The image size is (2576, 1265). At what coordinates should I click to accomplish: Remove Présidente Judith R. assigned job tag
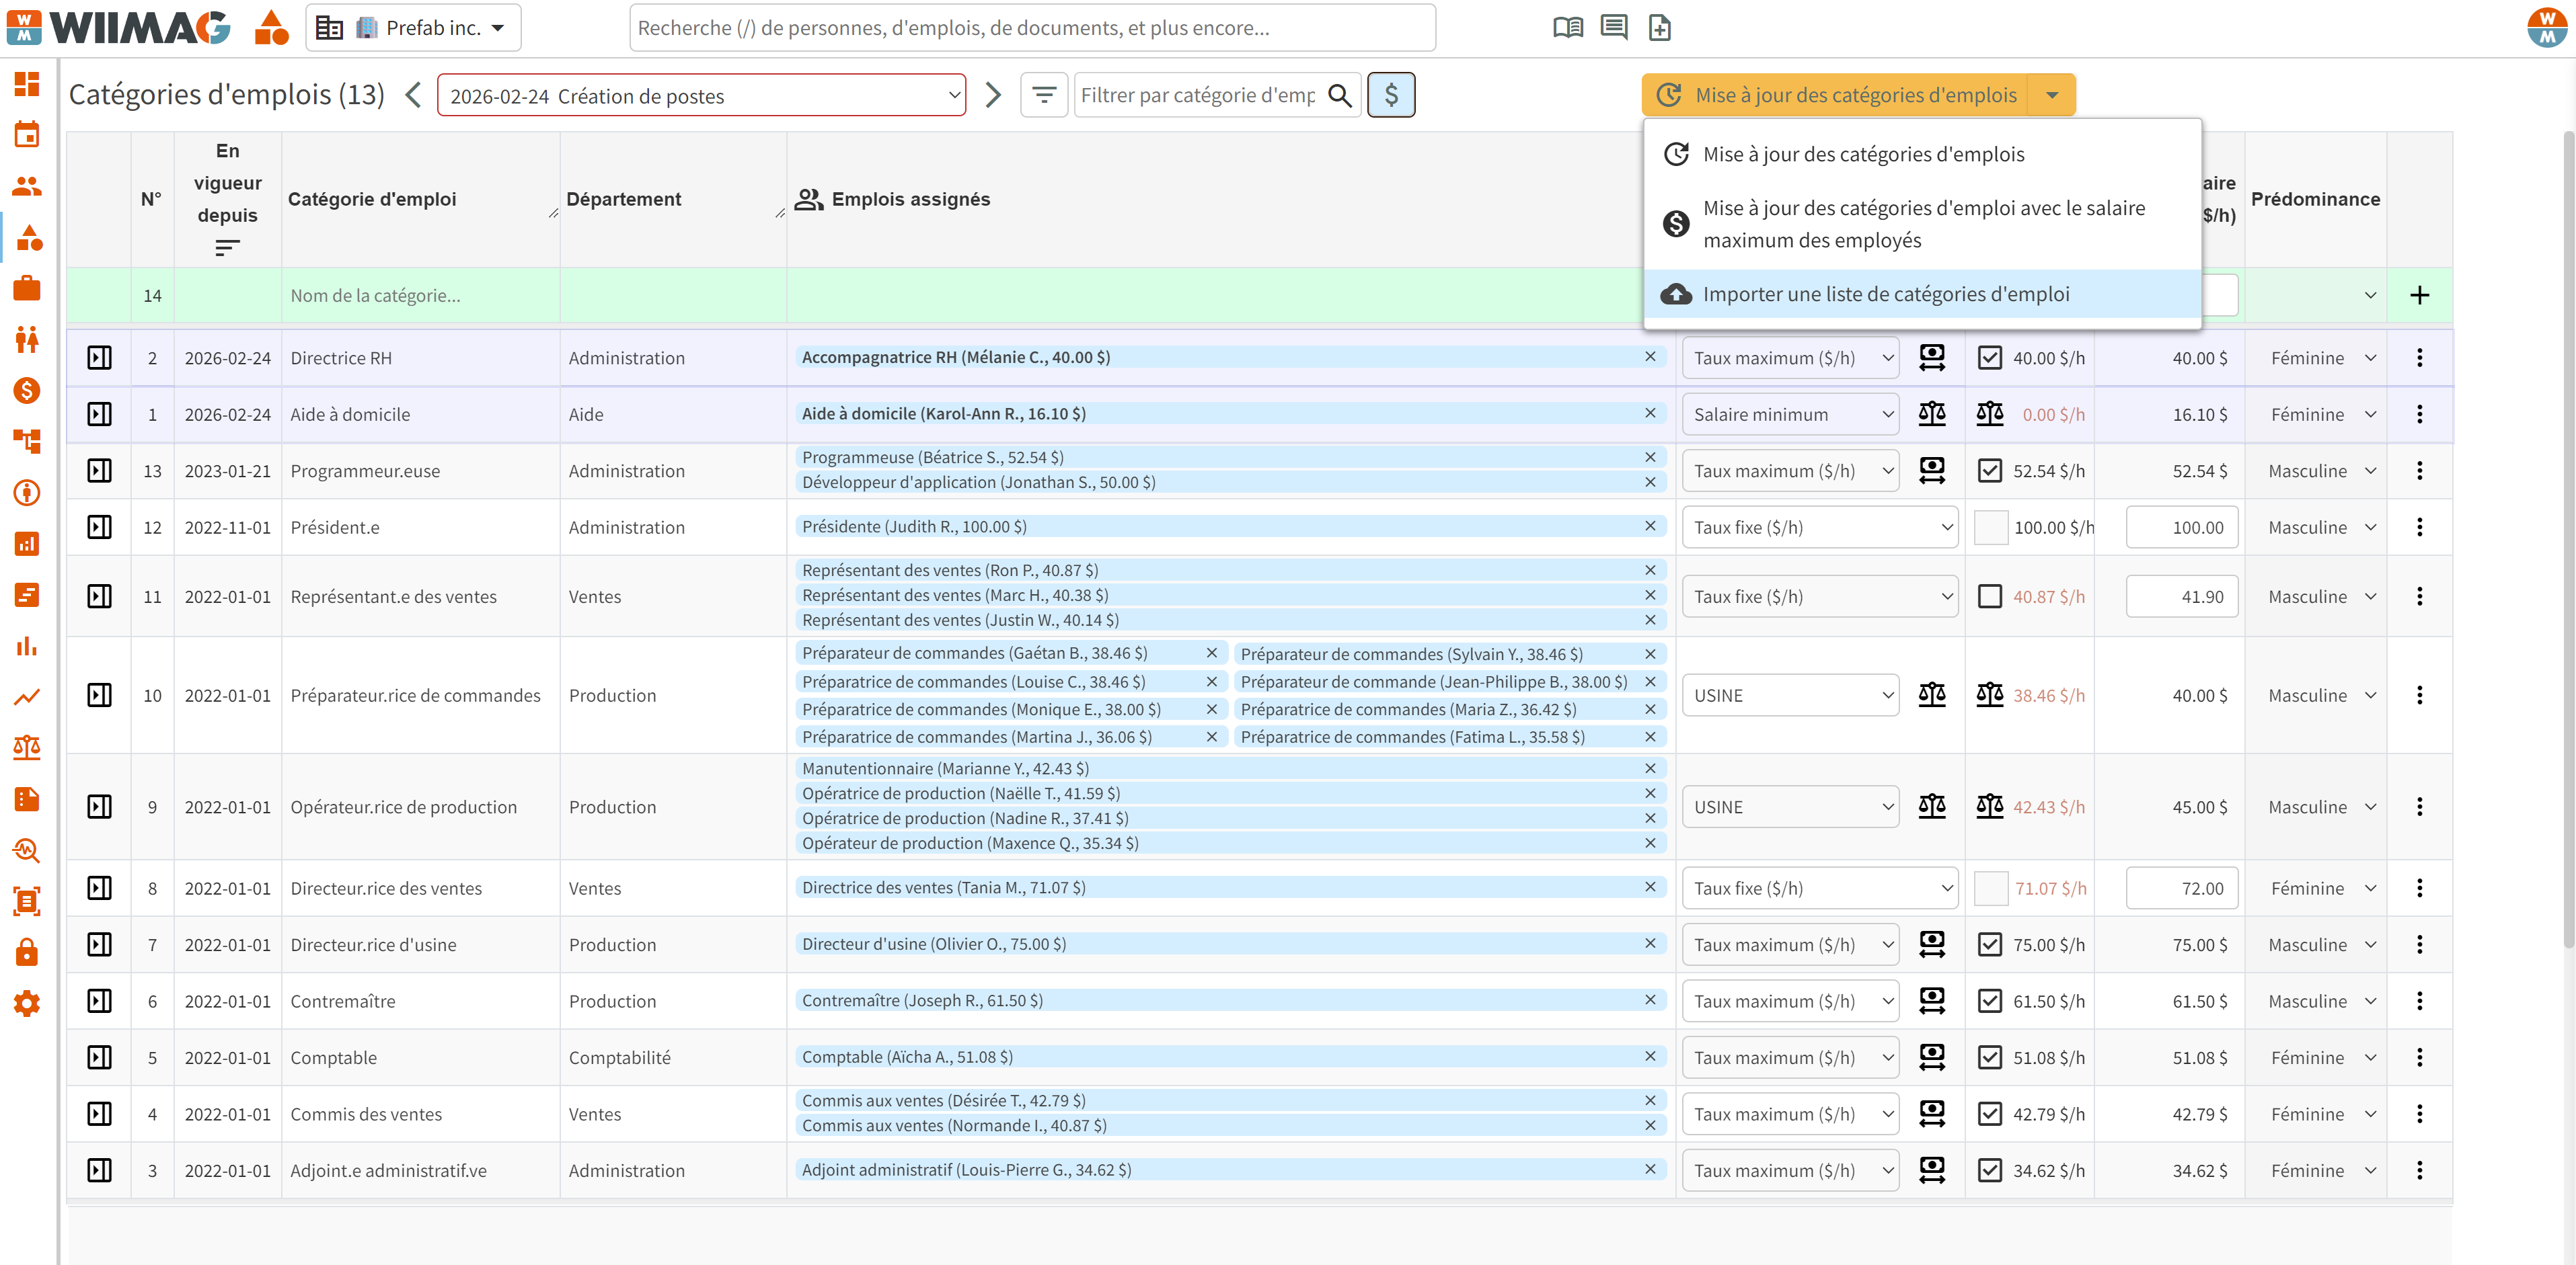point(1649,526)
